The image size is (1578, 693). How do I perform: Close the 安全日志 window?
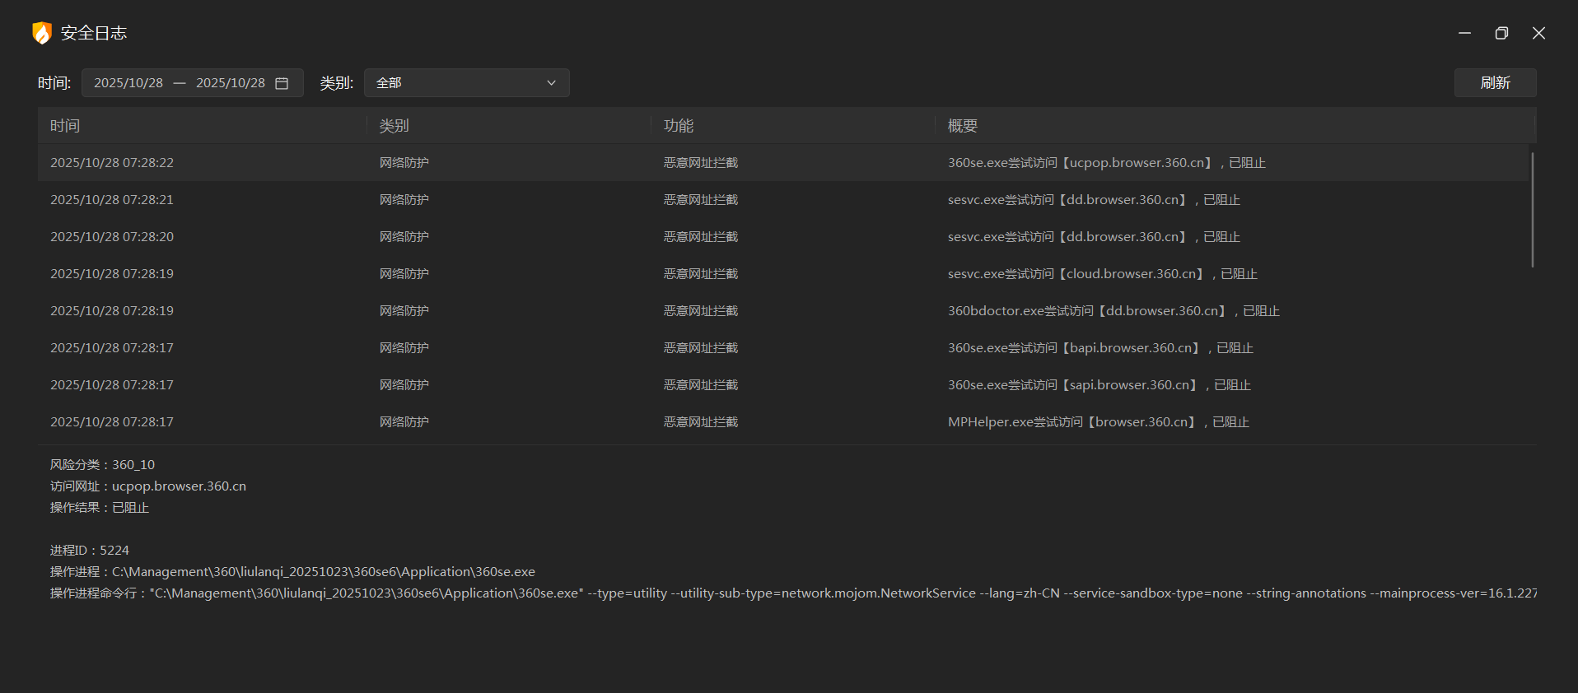1538,33
